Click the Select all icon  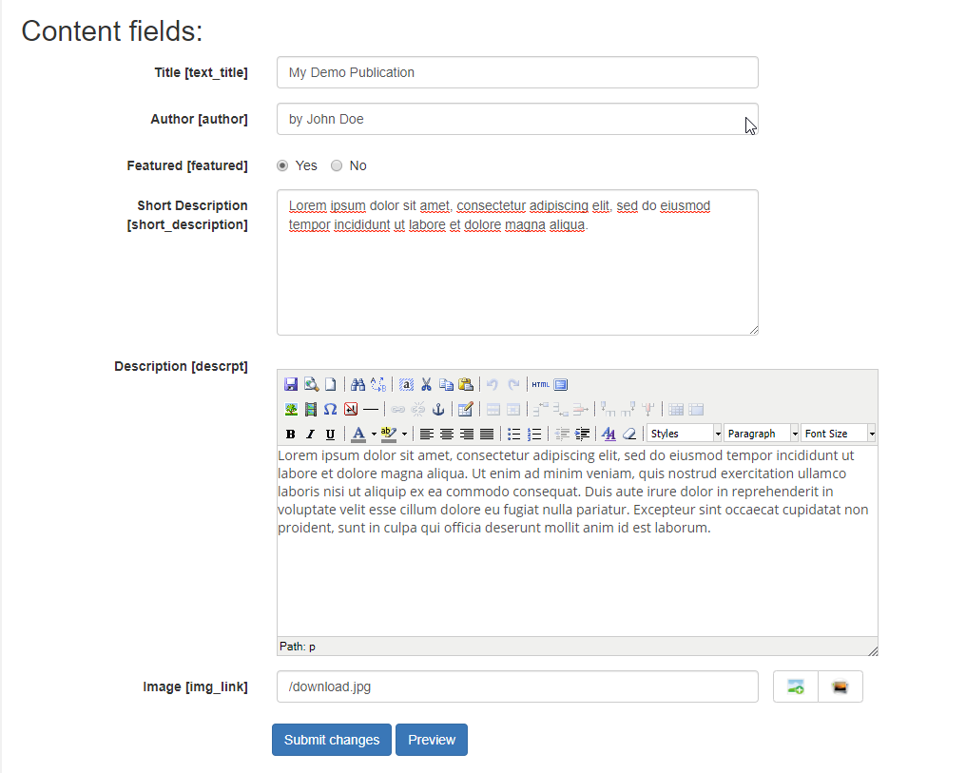406,384
